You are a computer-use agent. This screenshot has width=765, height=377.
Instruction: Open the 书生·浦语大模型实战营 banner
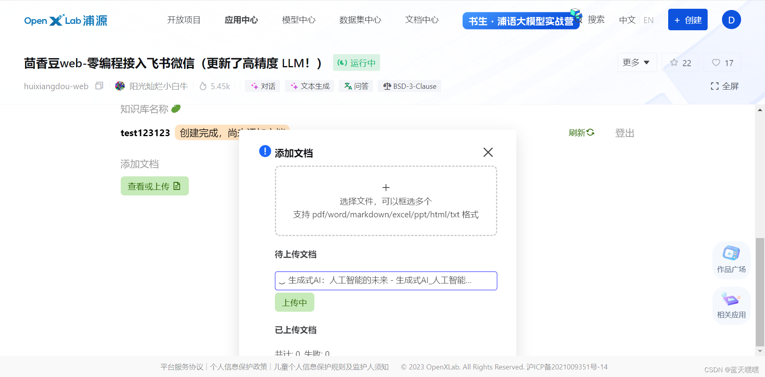click(521, 21)
